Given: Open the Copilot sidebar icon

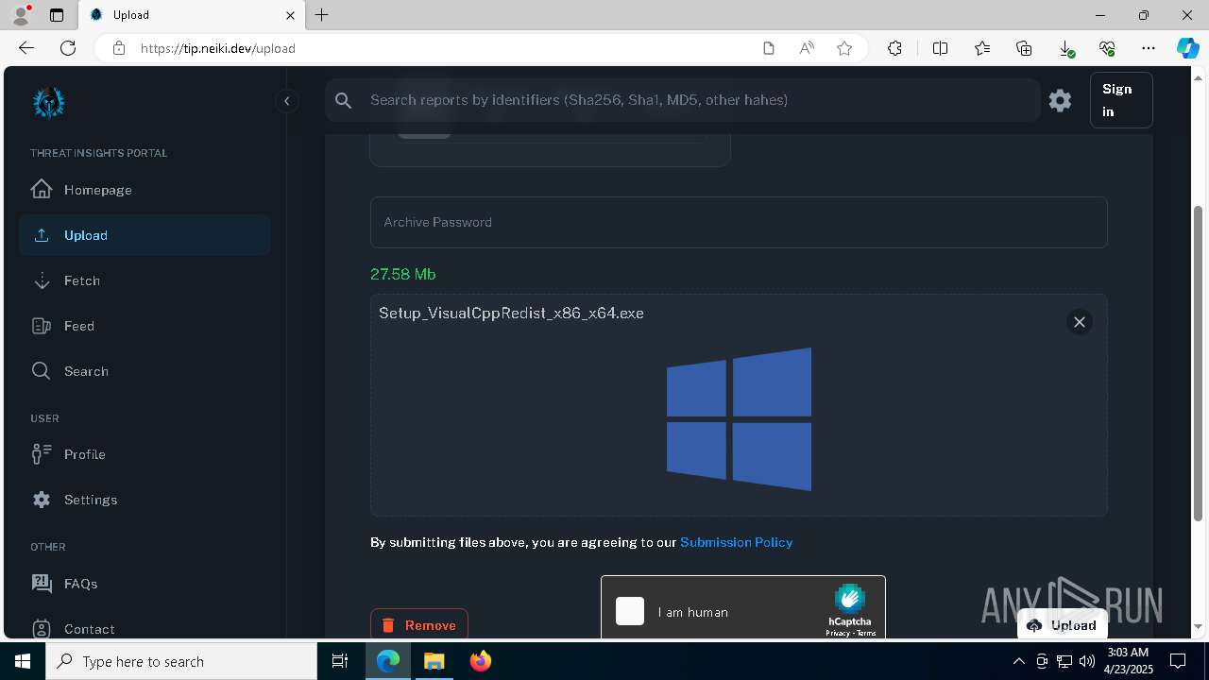Looking at the screenshot, I should point(1187,48).
